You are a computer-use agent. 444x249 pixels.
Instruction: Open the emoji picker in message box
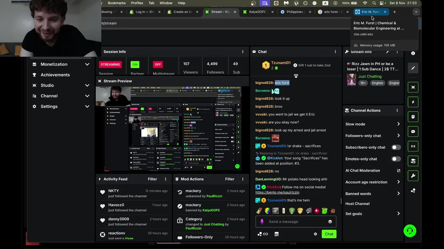(330, 222)
